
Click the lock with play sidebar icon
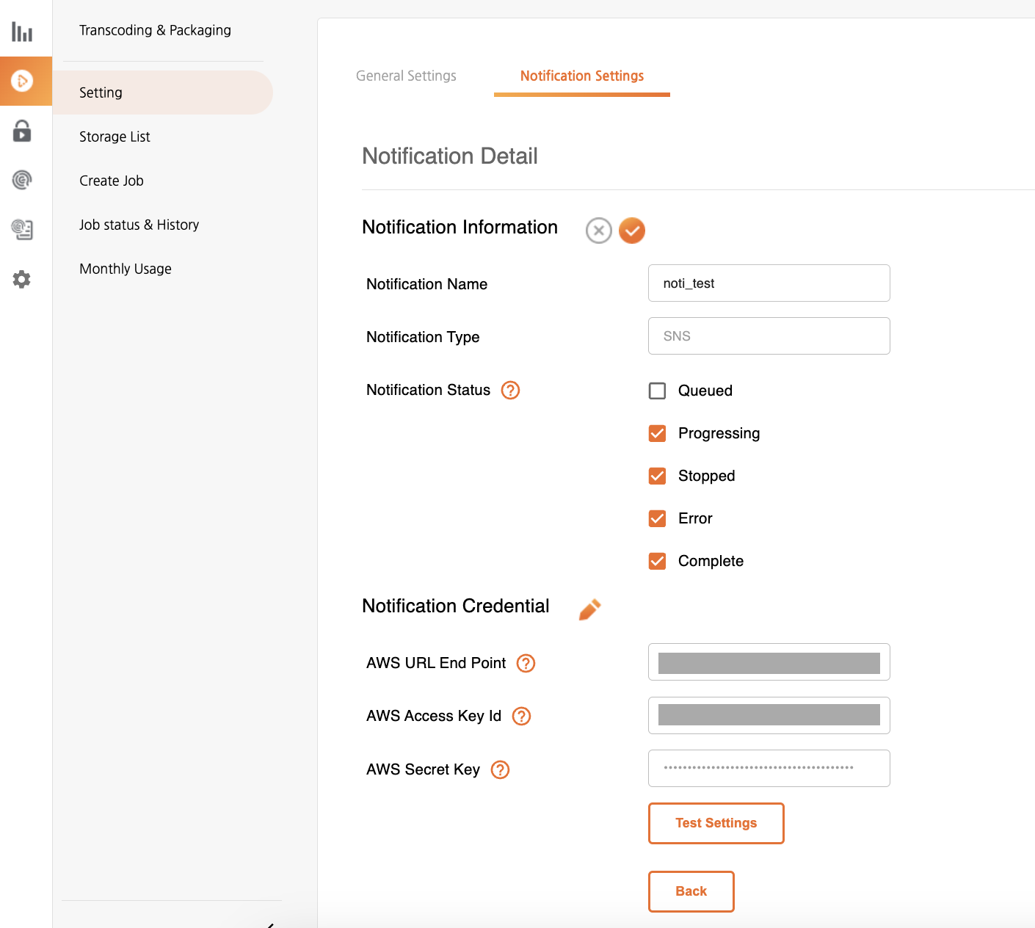22,131
